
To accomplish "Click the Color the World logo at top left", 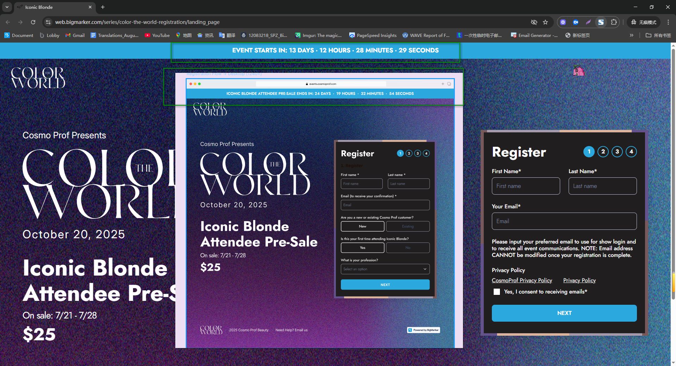I will (38, 77).
